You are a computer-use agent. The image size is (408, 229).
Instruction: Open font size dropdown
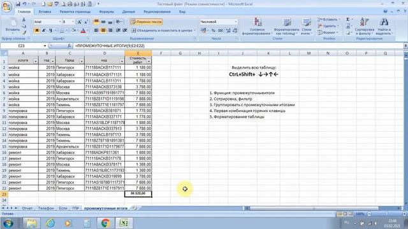73,22
